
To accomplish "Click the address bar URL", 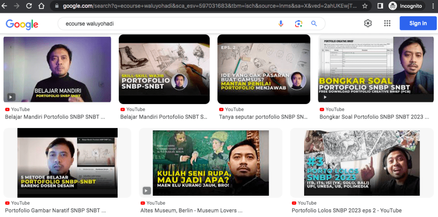I will [210, 6].
